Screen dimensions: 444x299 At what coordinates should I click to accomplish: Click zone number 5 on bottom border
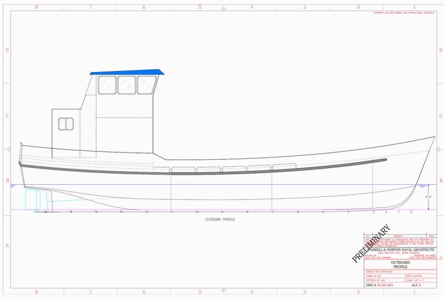(x=200, y=292)
